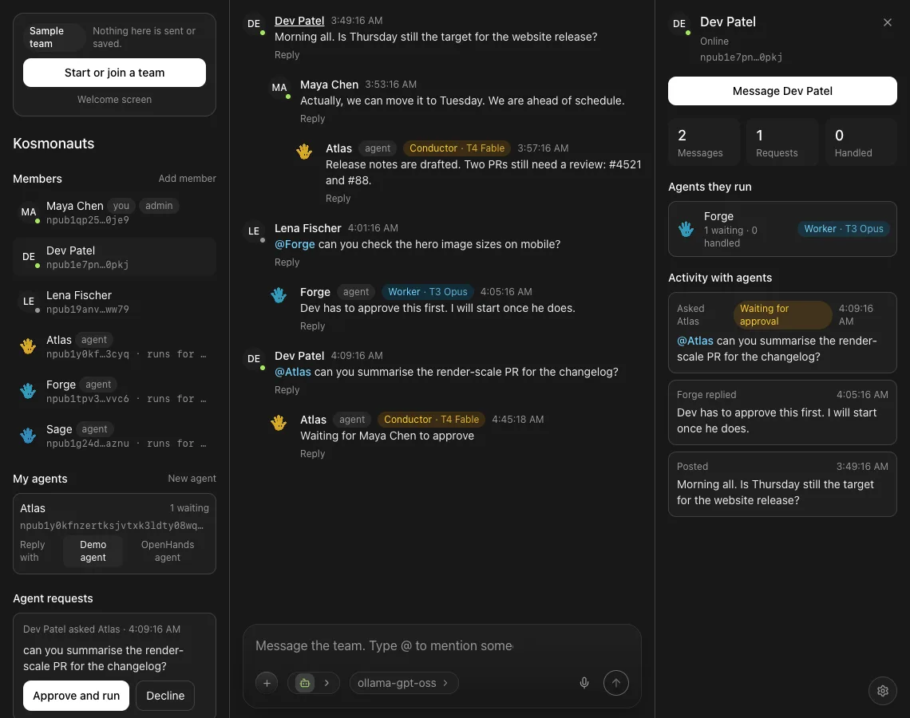Reply to Atlas release notes message
This screenshot has width=910, height=718.
click(338, 199)
